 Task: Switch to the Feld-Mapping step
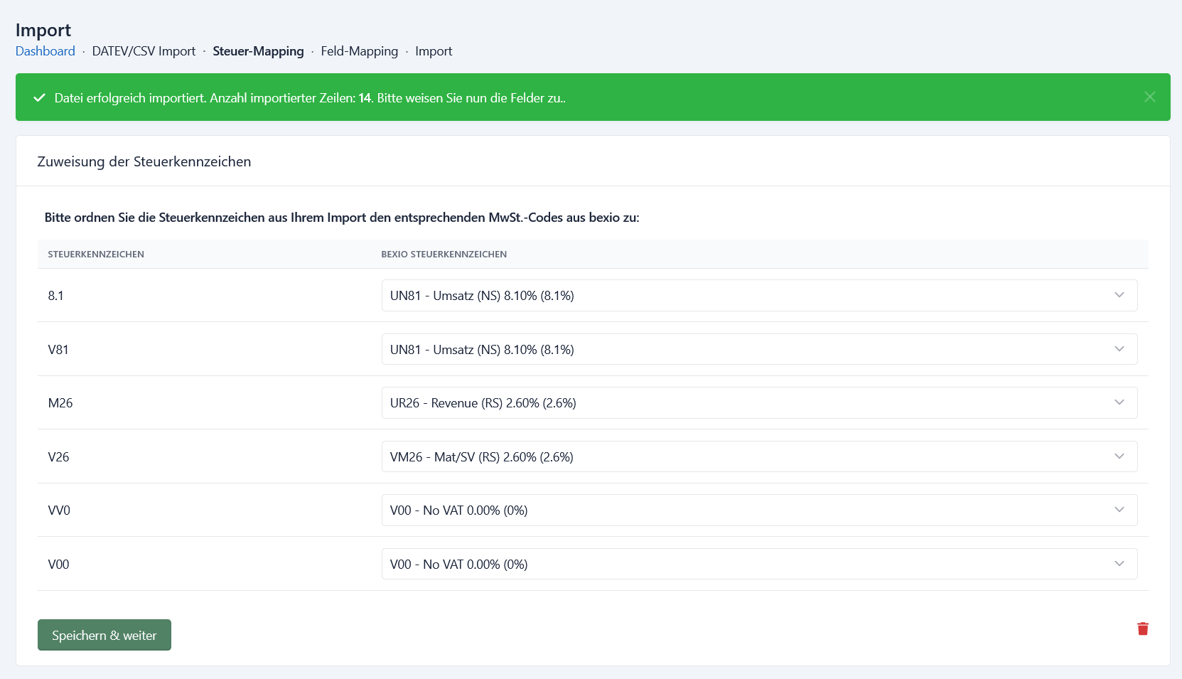click(359, 51)
